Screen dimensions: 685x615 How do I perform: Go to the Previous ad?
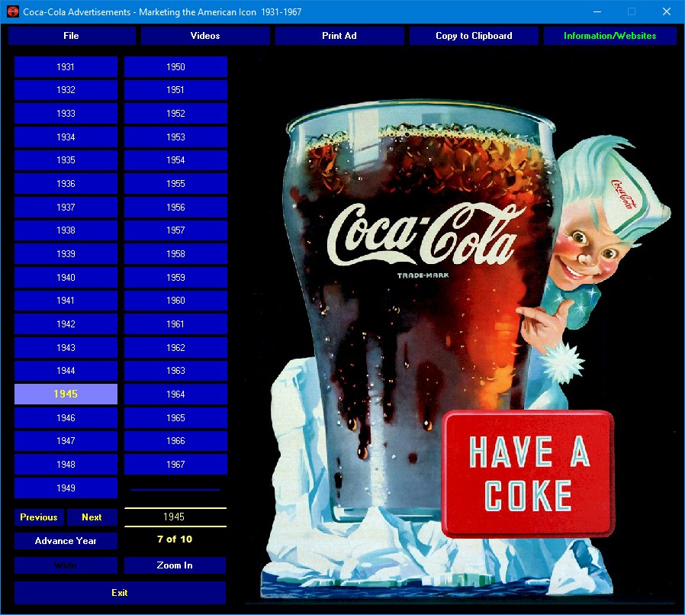click(x=39, y=517)
